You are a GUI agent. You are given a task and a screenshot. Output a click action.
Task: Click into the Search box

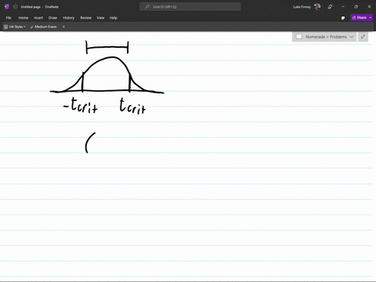pos(190,7)
